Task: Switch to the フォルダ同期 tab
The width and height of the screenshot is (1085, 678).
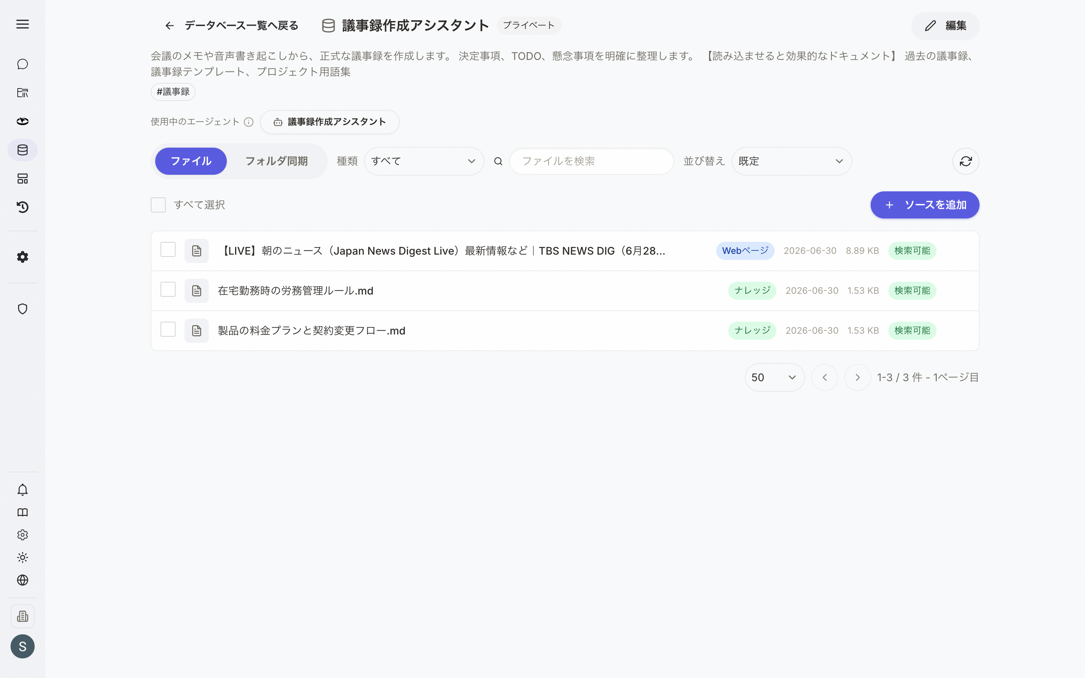Action: tap(276, 161)
